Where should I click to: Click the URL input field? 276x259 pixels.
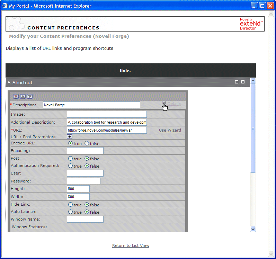point(107,130)
